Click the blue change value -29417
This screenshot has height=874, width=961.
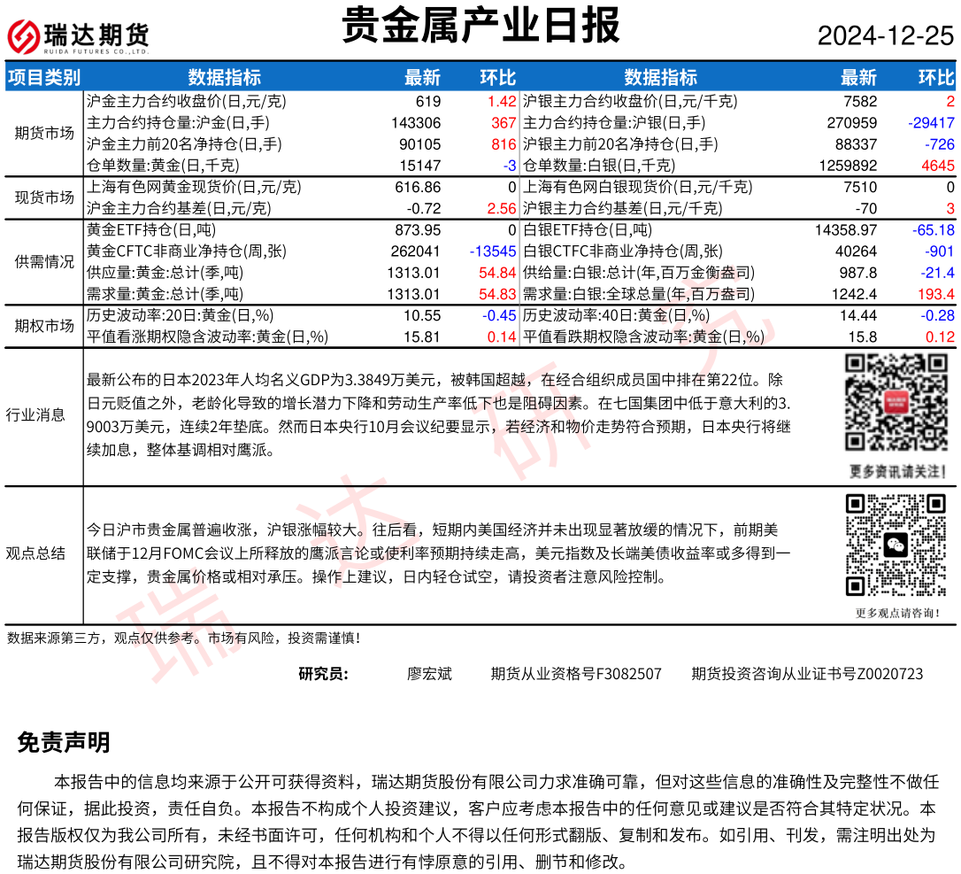pos(931,123)
